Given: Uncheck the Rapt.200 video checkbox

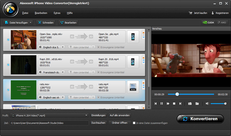Looking at the screenshot, I should click(8, 65).
